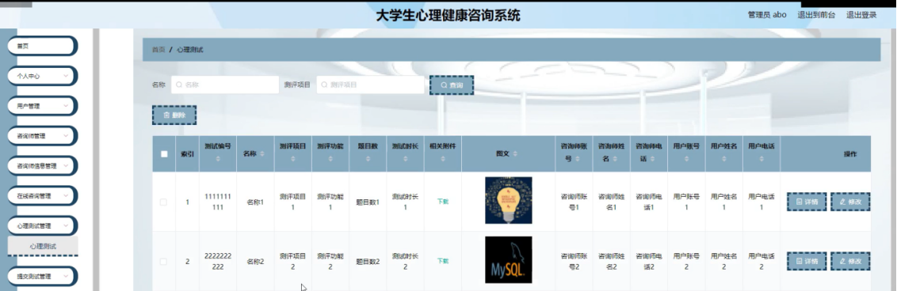Expand 在线咨询管理 sidebar menu
This screenshot has height=291, width=897.
(42, 195)
